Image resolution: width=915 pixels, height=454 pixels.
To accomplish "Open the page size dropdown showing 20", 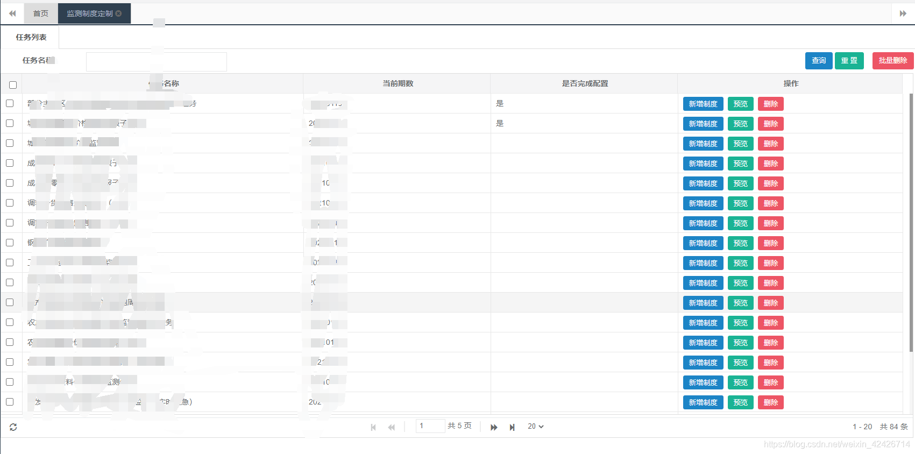I will (535, 426).
